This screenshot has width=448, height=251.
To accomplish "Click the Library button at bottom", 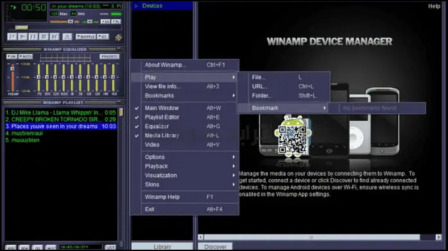I will click(162, 247).
